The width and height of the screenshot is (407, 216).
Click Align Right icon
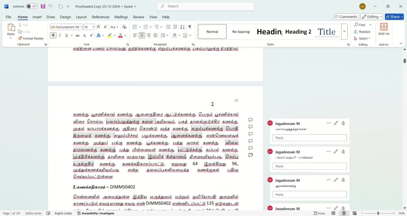[149, 35]
